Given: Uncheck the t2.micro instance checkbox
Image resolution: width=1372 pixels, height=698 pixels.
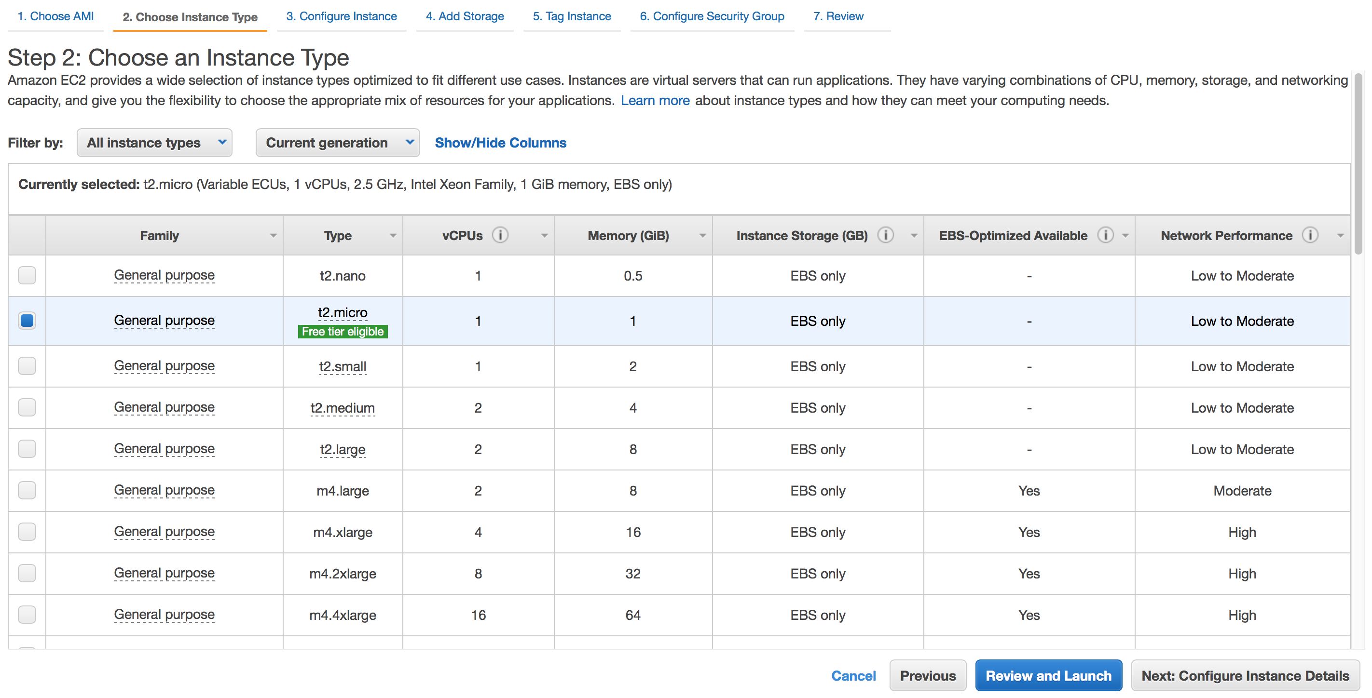Looking at the screenshot, I should (27, 321).
